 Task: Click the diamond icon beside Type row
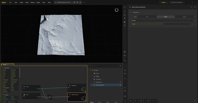click(195, 17)
